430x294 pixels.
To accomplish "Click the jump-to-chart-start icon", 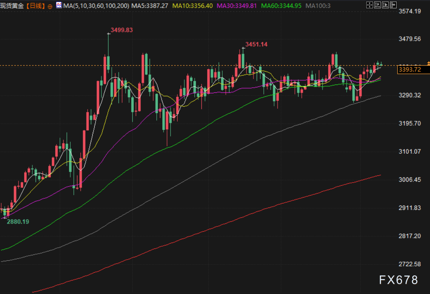I will [377, 5].
